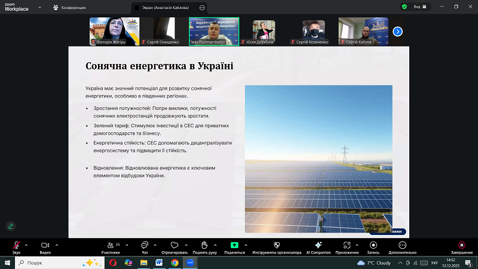Screen dimensions: 478x269
Task: Open the Чат chat panel
Action: click(144, 246)
